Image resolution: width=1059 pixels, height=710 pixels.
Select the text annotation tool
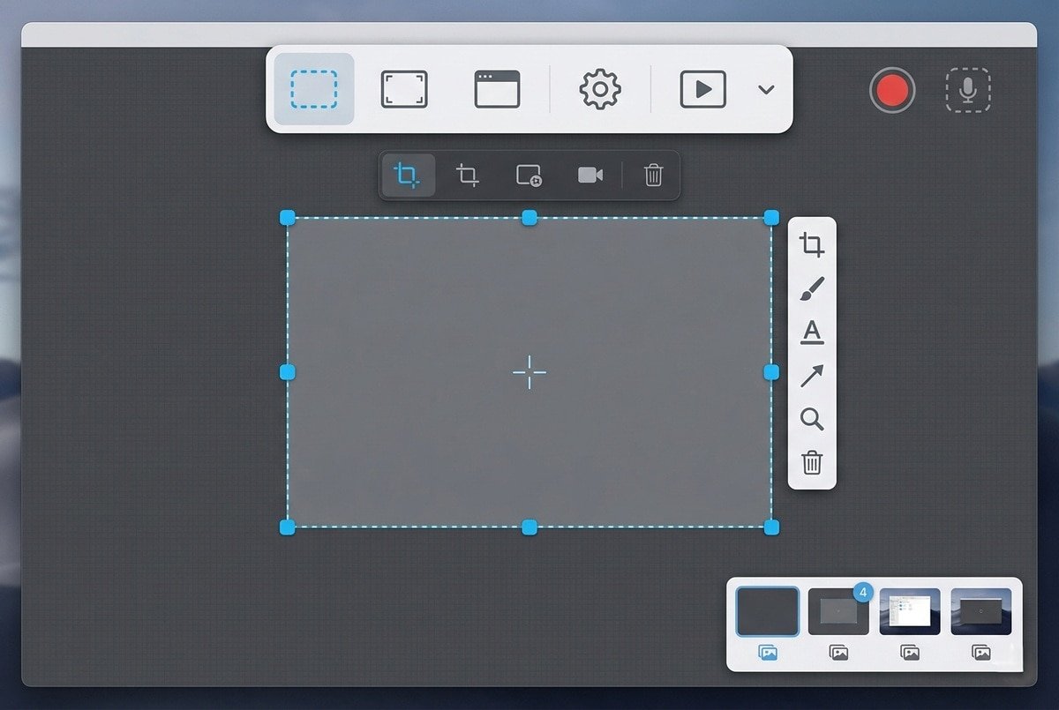click(x=812, y=333)
